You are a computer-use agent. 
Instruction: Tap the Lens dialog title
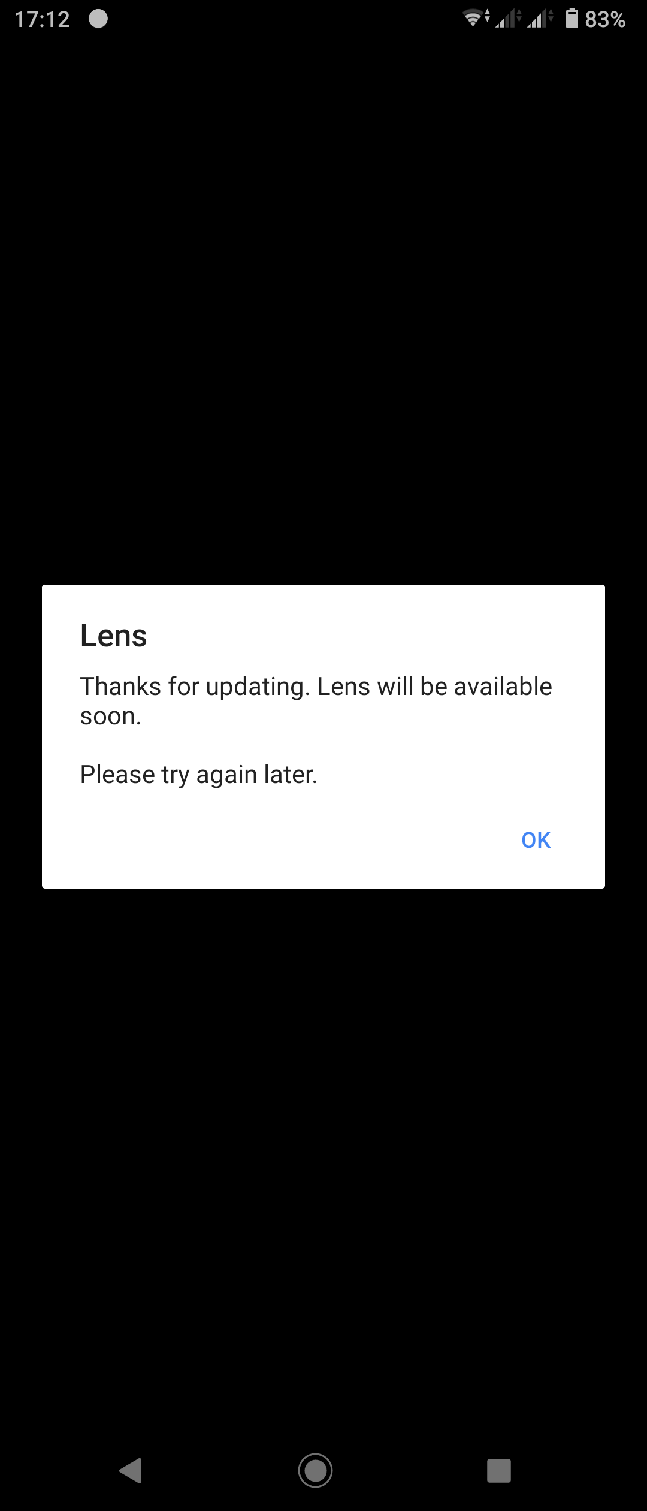tap(113, 636)
